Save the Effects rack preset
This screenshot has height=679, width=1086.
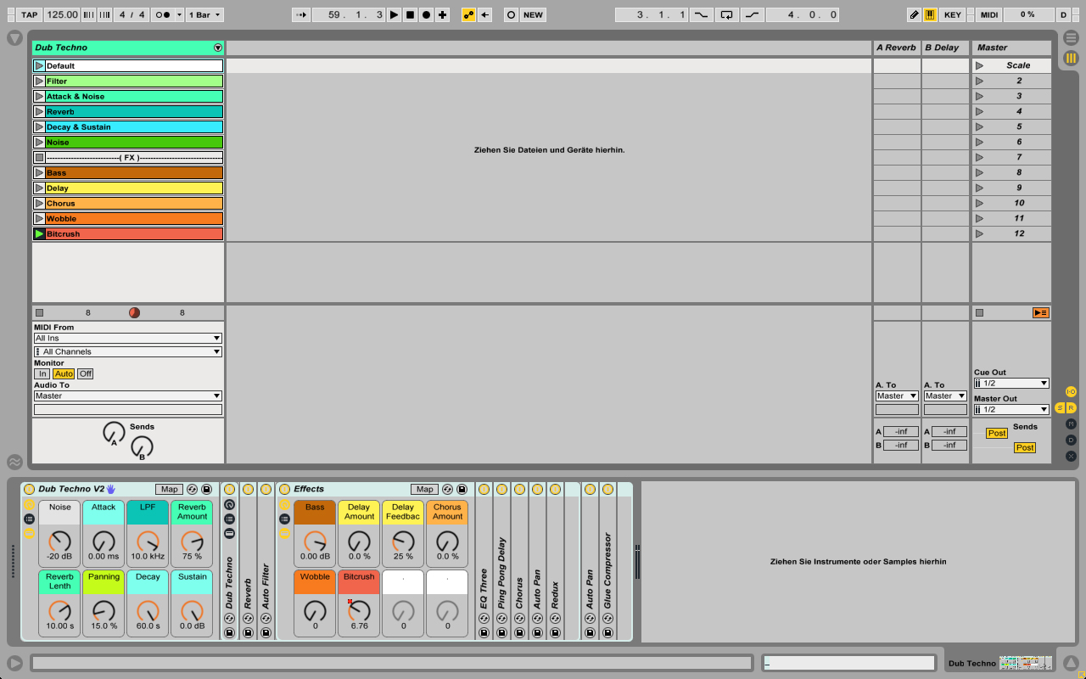(462, 490)
